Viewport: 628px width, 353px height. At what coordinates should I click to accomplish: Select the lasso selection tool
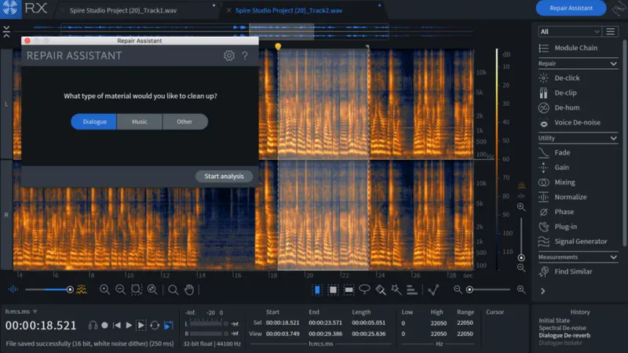364,289
